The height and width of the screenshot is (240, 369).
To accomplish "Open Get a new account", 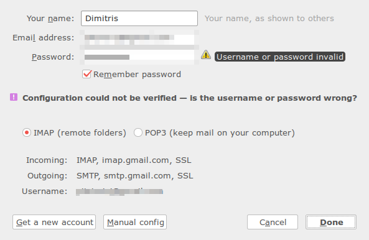I will [54, 222].
